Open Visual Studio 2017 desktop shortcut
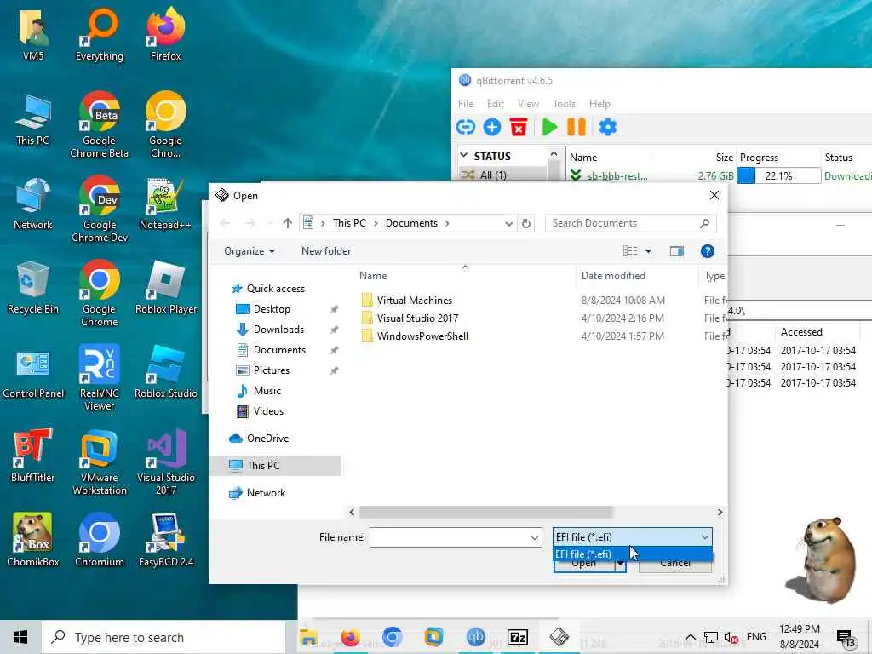Screen dimensions: 872x654 click(x=166, y=462)
